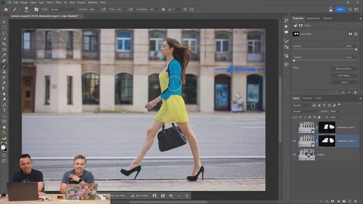Open the search icon at top right
Image resolution: width=363 pixels, height=204 pixels.
pos(350,10)
